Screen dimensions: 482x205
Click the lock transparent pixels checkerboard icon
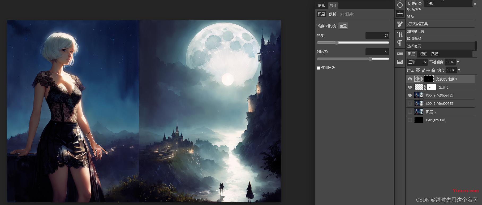click(x=418, y=70)
